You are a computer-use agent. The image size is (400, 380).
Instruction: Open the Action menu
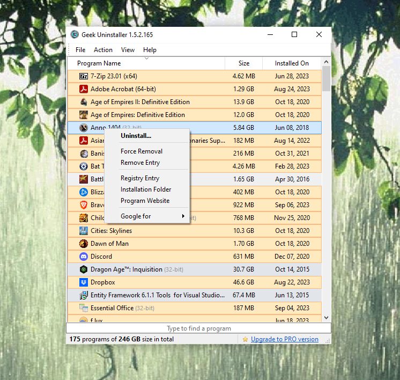(x=103, y=50)
